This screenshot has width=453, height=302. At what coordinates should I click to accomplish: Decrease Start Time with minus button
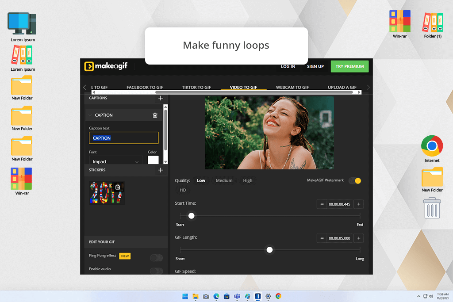(322, 204)
